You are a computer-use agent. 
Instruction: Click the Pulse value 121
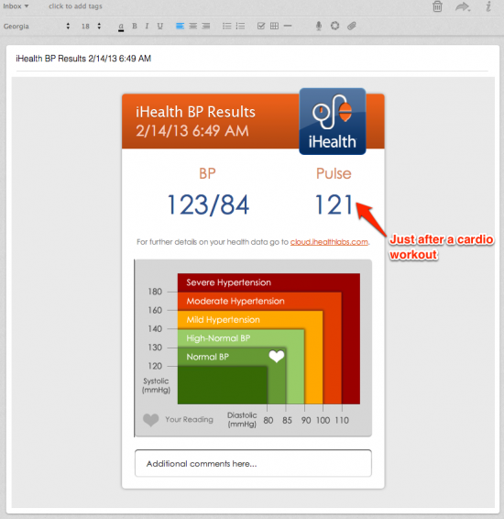334,204
